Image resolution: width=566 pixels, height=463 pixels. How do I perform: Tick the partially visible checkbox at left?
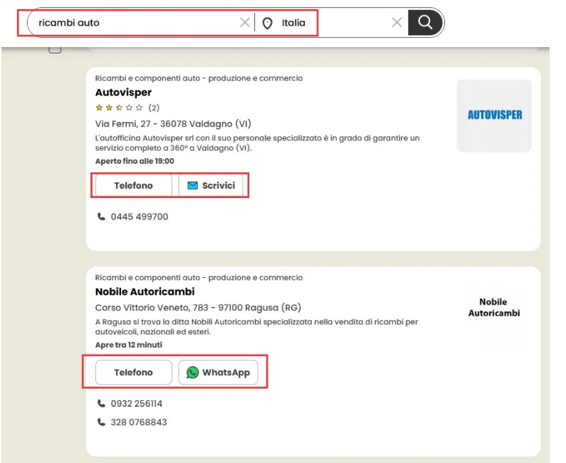(x=55, y=50)
